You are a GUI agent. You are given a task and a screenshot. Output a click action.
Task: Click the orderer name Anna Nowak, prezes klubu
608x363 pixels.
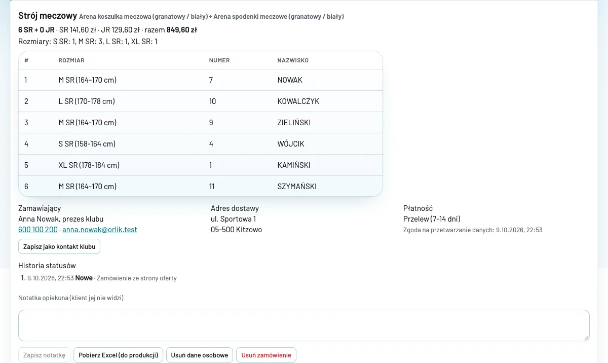(61, 219)
